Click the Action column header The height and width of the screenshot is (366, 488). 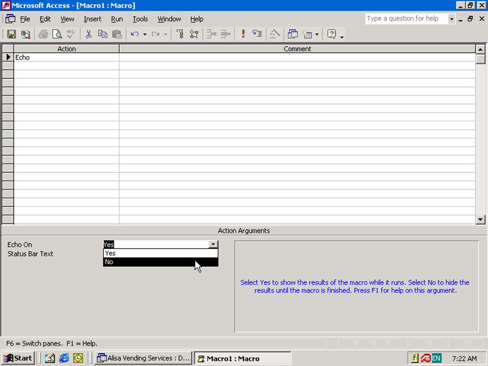point(67,49)
